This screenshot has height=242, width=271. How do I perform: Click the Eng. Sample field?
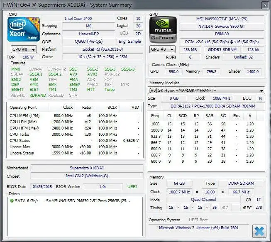click(x=129, y=42)
